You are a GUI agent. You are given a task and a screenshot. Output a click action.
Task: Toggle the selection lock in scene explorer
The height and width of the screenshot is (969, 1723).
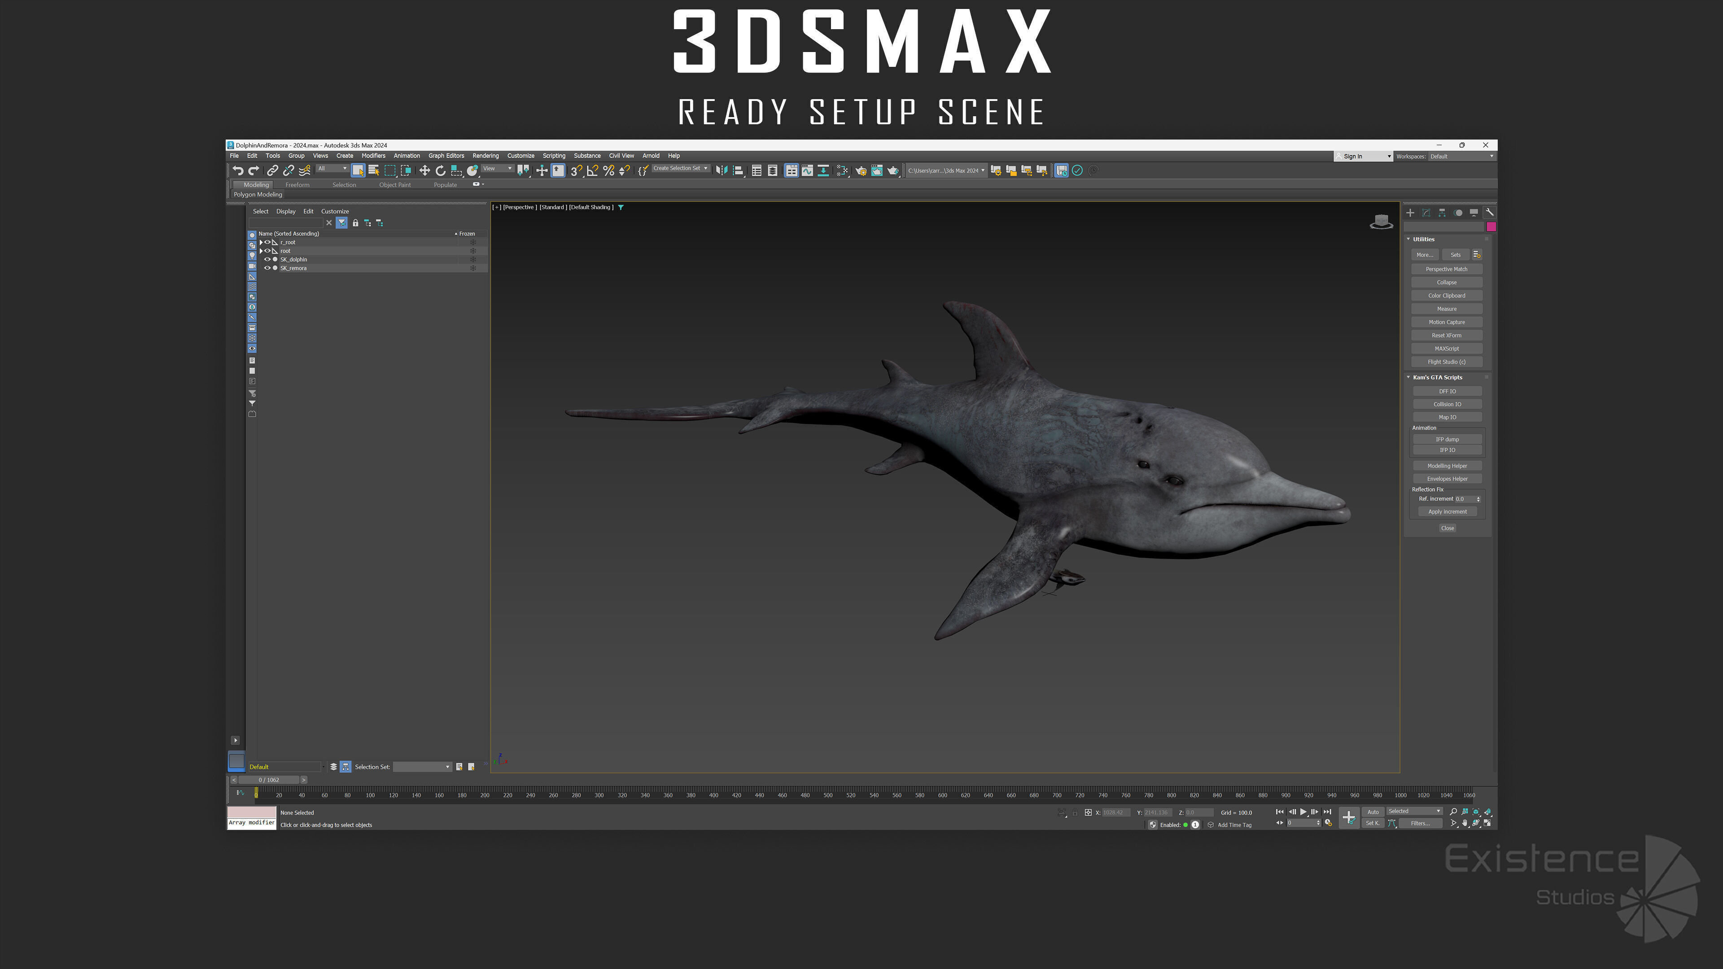tap(355, 223)
